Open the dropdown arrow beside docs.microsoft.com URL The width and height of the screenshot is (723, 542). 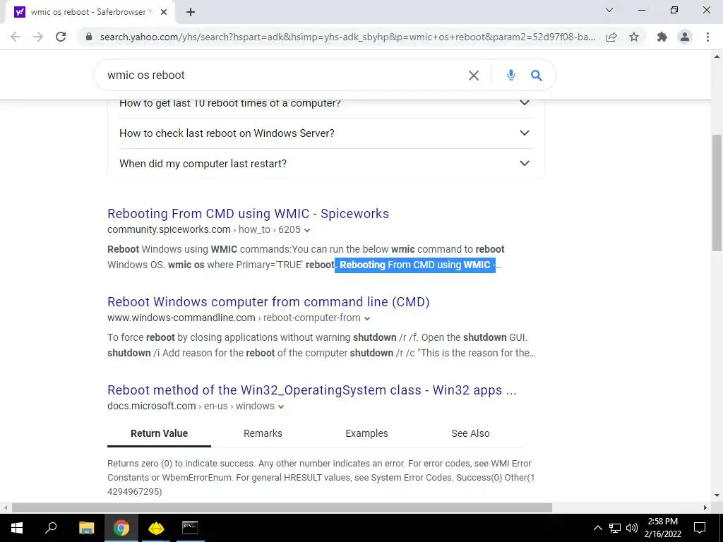click(x=281, y=406)
